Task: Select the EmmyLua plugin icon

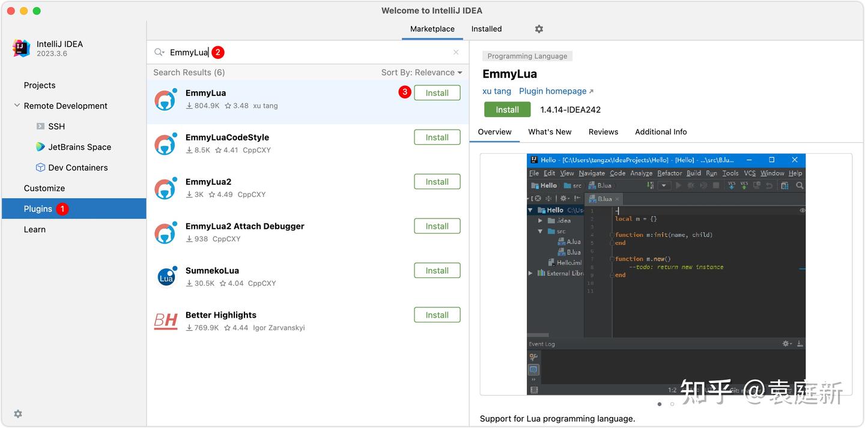Action: pos(165,99)
